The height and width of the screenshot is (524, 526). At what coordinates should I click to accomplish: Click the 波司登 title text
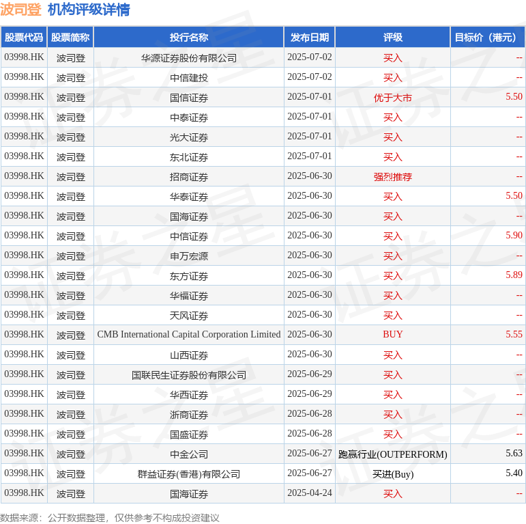[20, 10]
